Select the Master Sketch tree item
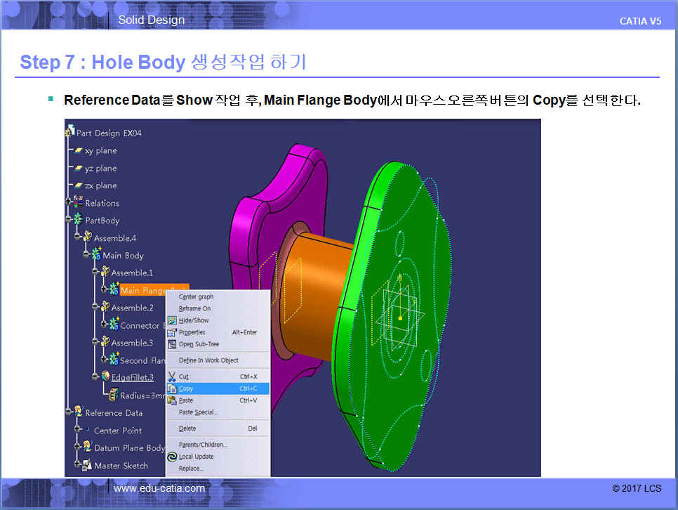The height and width of the screenshot is (510, 678). point(121,466)
